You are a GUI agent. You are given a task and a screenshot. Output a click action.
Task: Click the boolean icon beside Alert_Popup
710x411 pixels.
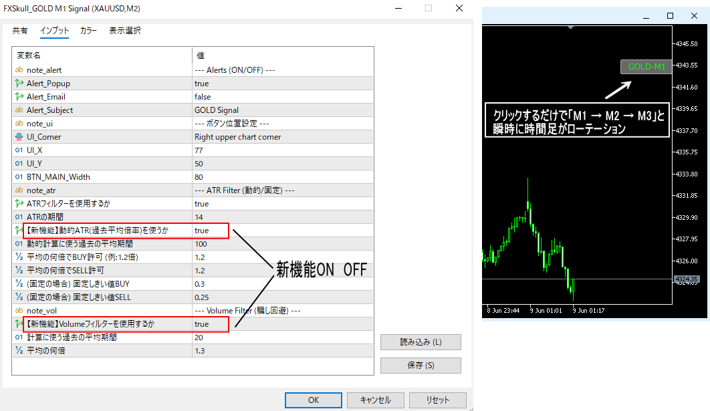tap(19, 84)
